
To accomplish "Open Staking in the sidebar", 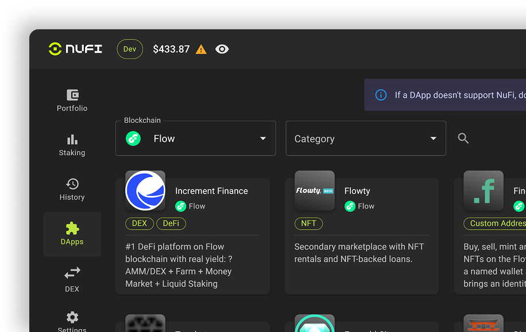I will (72, 145).
